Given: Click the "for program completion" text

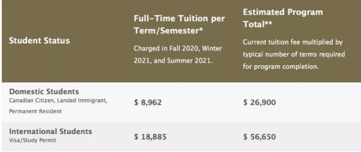Looking at the screenshot, I should click(x=281, y=66).
